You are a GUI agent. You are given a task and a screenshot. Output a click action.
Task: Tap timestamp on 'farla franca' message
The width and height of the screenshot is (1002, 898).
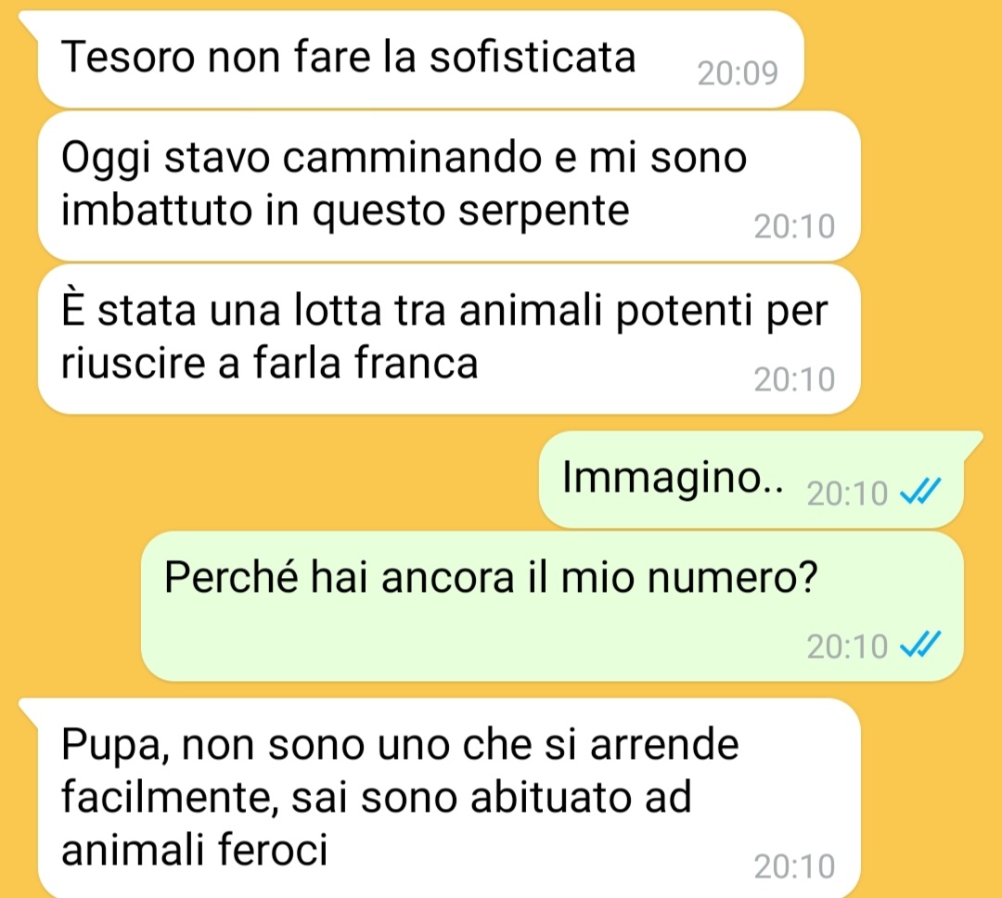[x=794, y=379]
